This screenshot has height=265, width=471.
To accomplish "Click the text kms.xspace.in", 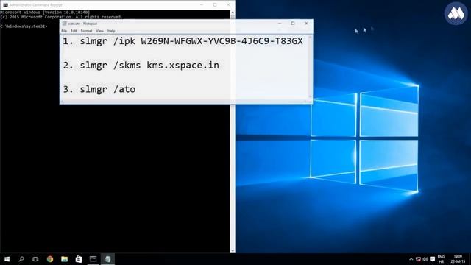I will (183, 66).
